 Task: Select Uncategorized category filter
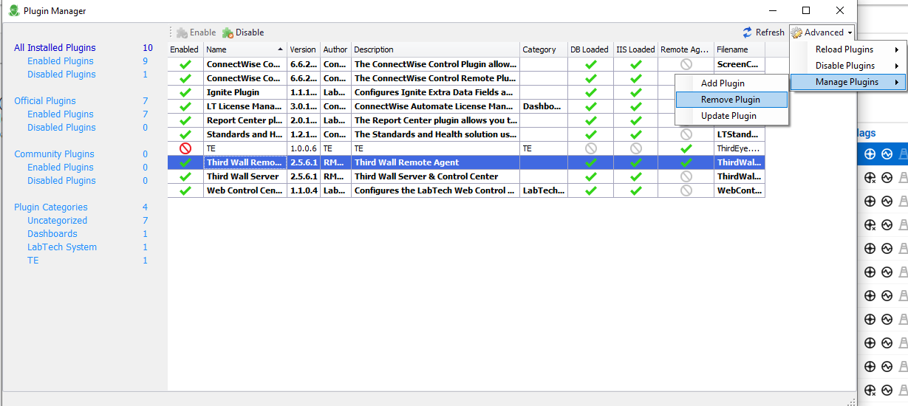tap(58, 221)
